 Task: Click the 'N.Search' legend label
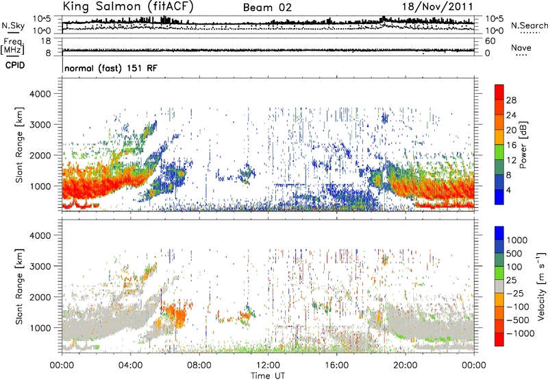[529, 25]
